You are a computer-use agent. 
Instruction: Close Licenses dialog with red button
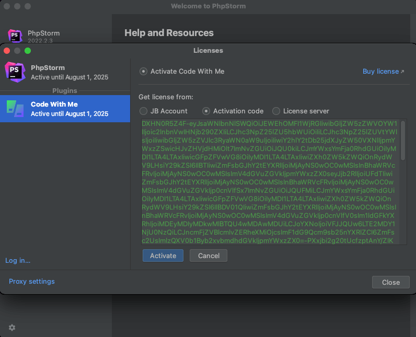(x=7, y=51)
